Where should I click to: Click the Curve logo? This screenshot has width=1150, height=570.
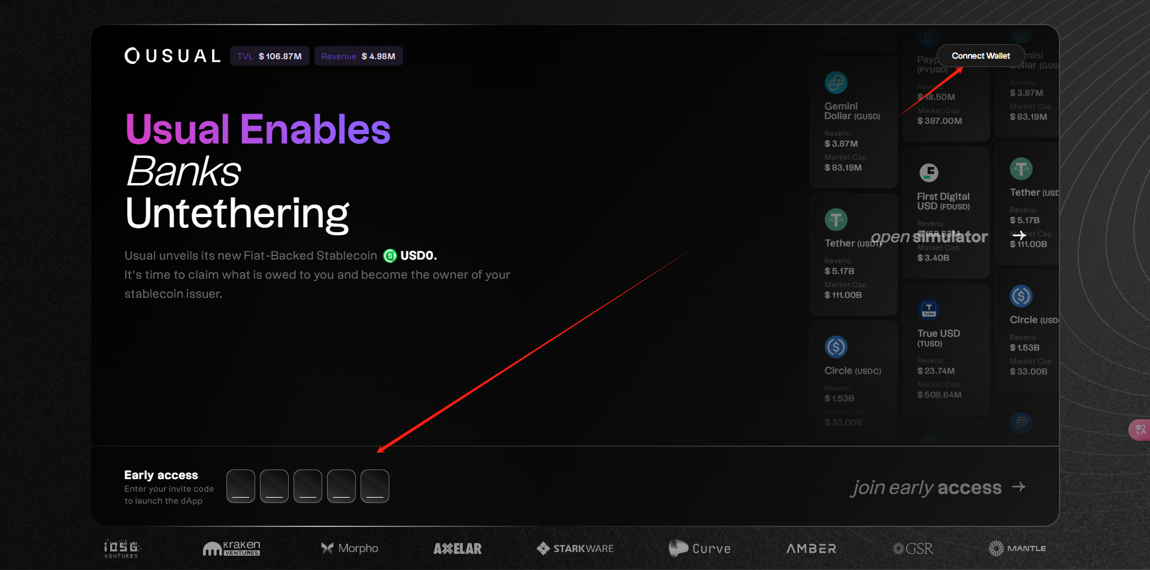pyautogui.click(x=700, y=548)
